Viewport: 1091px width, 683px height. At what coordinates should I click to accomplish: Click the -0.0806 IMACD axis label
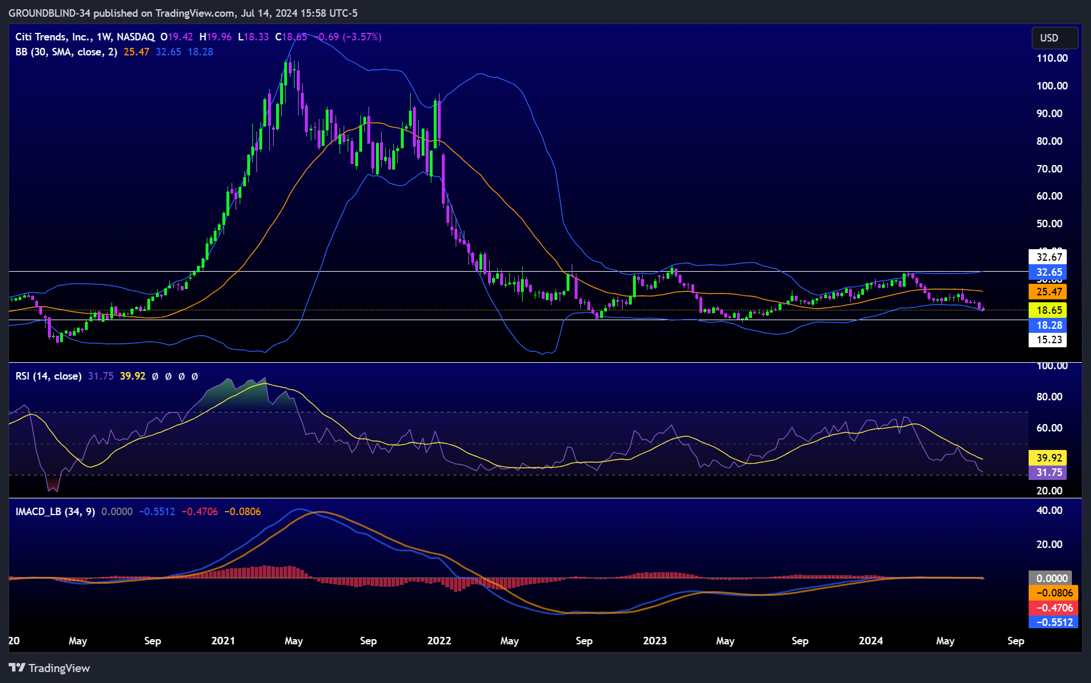(1054, 593)
